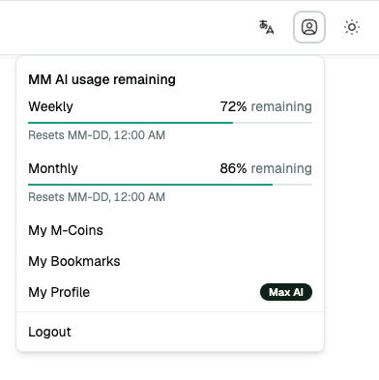Click the Weekly usage progress bar
This screenshot has height=380, width=379.
click(170, 123)
